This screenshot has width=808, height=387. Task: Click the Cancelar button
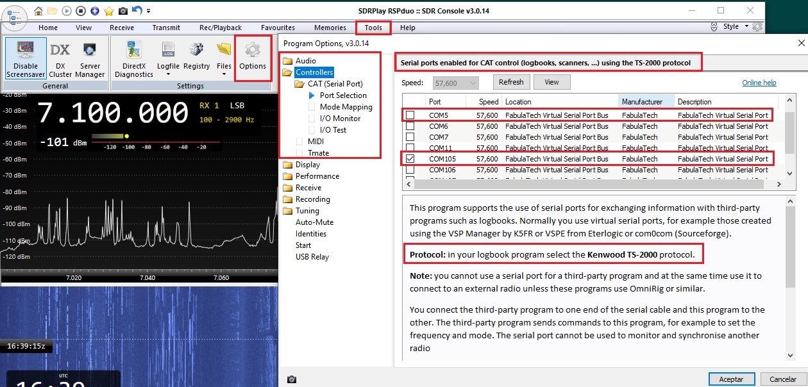pos(782,379)
